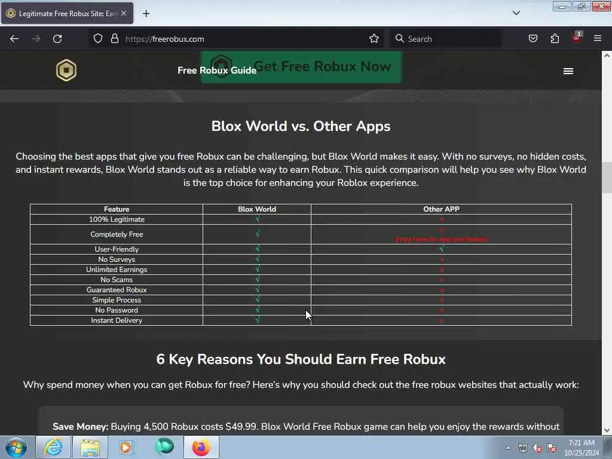This screenshot has width=612, height=459.
Task: Open the Windows Start menu
Action: 16,447
